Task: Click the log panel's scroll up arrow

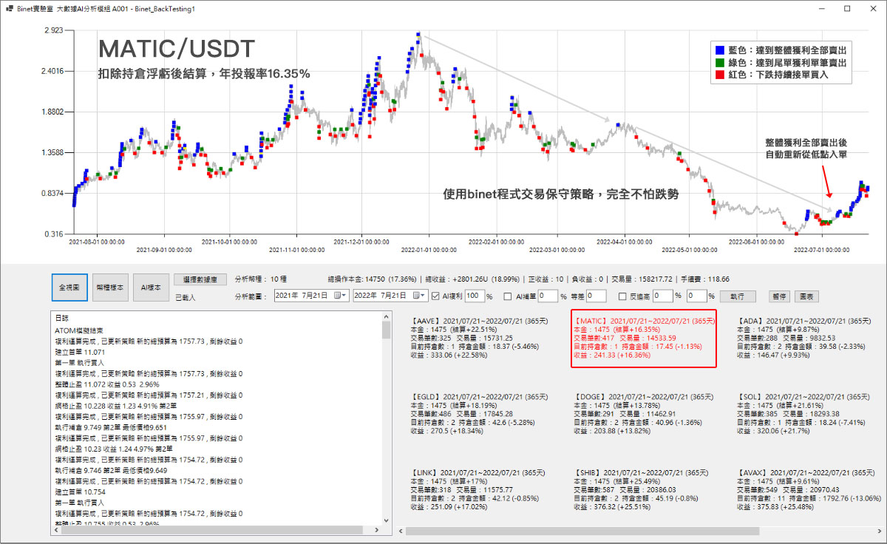Action: point(386,317)
